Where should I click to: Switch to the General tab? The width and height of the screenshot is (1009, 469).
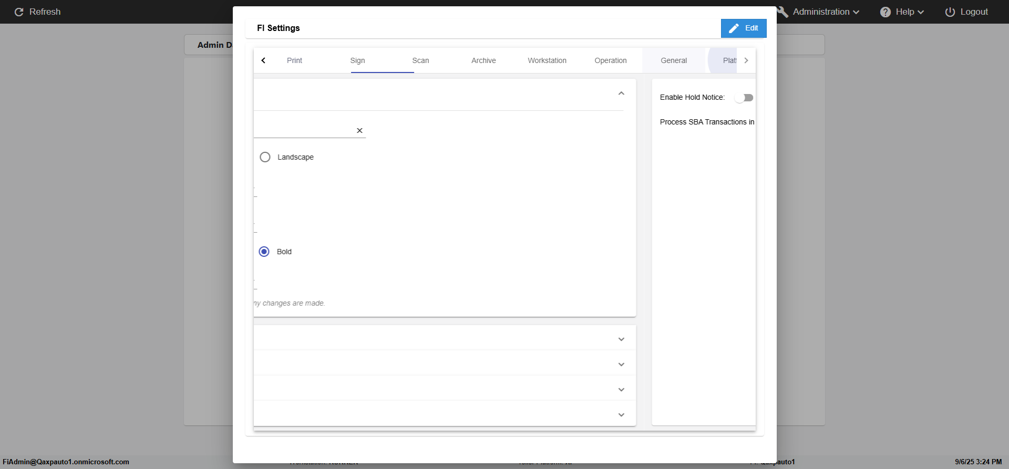coord(673,60)
